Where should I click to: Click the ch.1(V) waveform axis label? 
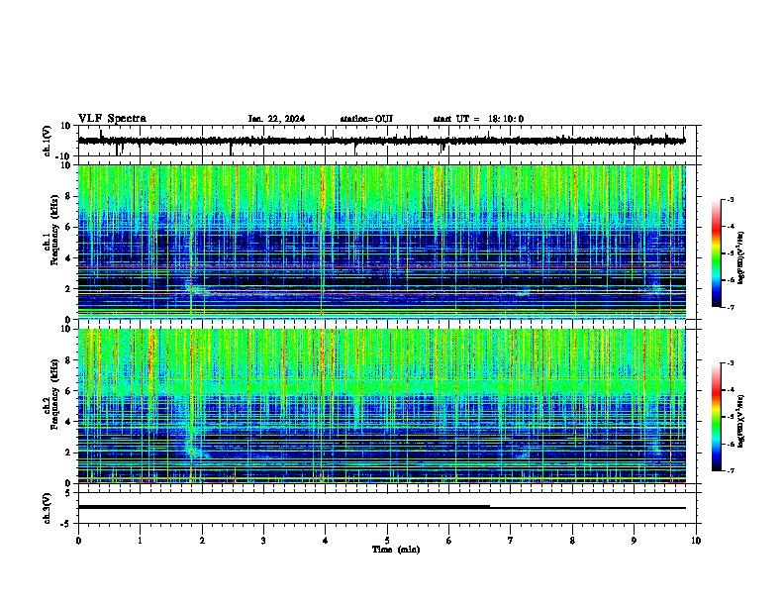(48, 141)
